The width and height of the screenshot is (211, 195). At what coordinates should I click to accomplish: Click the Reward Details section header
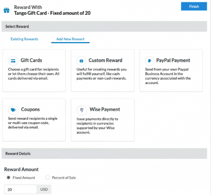click(x=104, y=154)
